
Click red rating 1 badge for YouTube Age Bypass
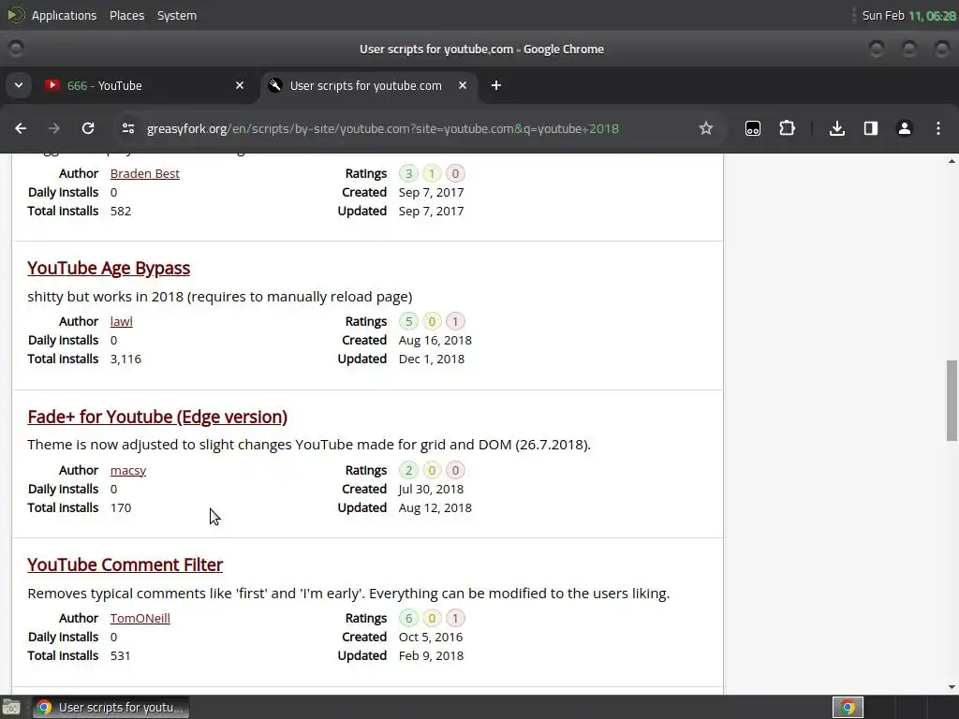click(x=455, y=322)
